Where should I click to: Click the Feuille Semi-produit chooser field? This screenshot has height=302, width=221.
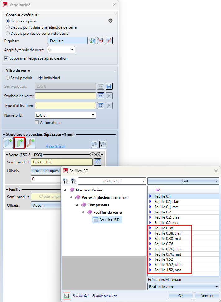pyautogui.click(x=46, y=196)
